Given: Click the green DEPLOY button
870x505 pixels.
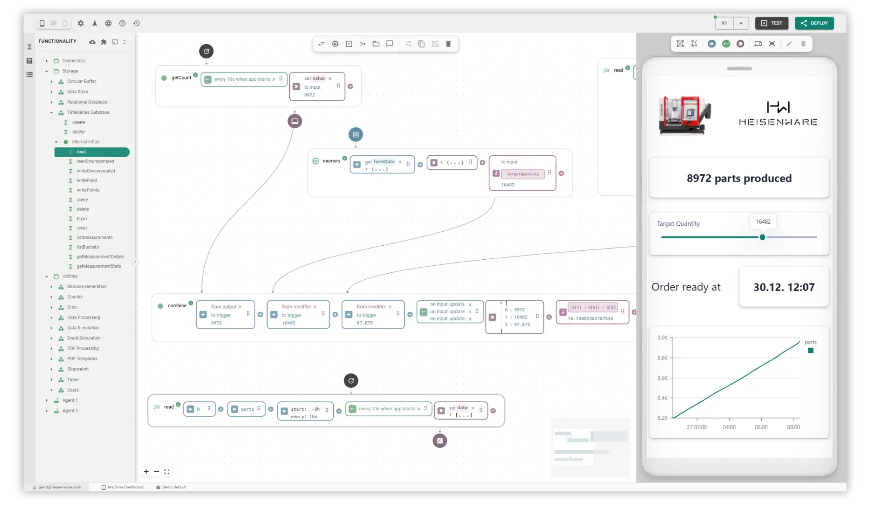Looking at the screenshot, I should pyautogui.click(x=814, y=23).
